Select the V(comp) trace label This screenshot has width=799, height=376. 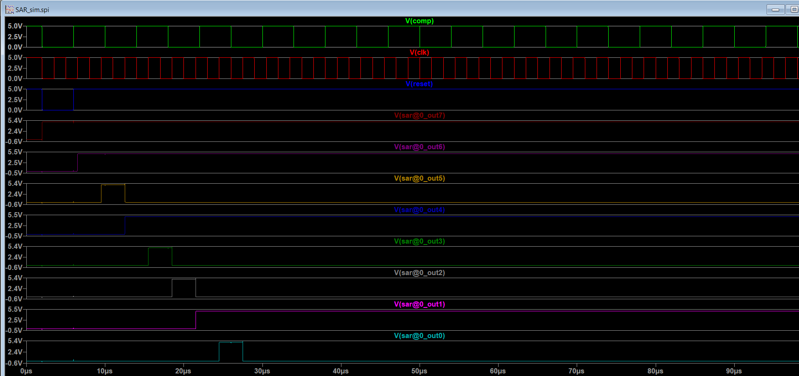(x=419, y=21)
